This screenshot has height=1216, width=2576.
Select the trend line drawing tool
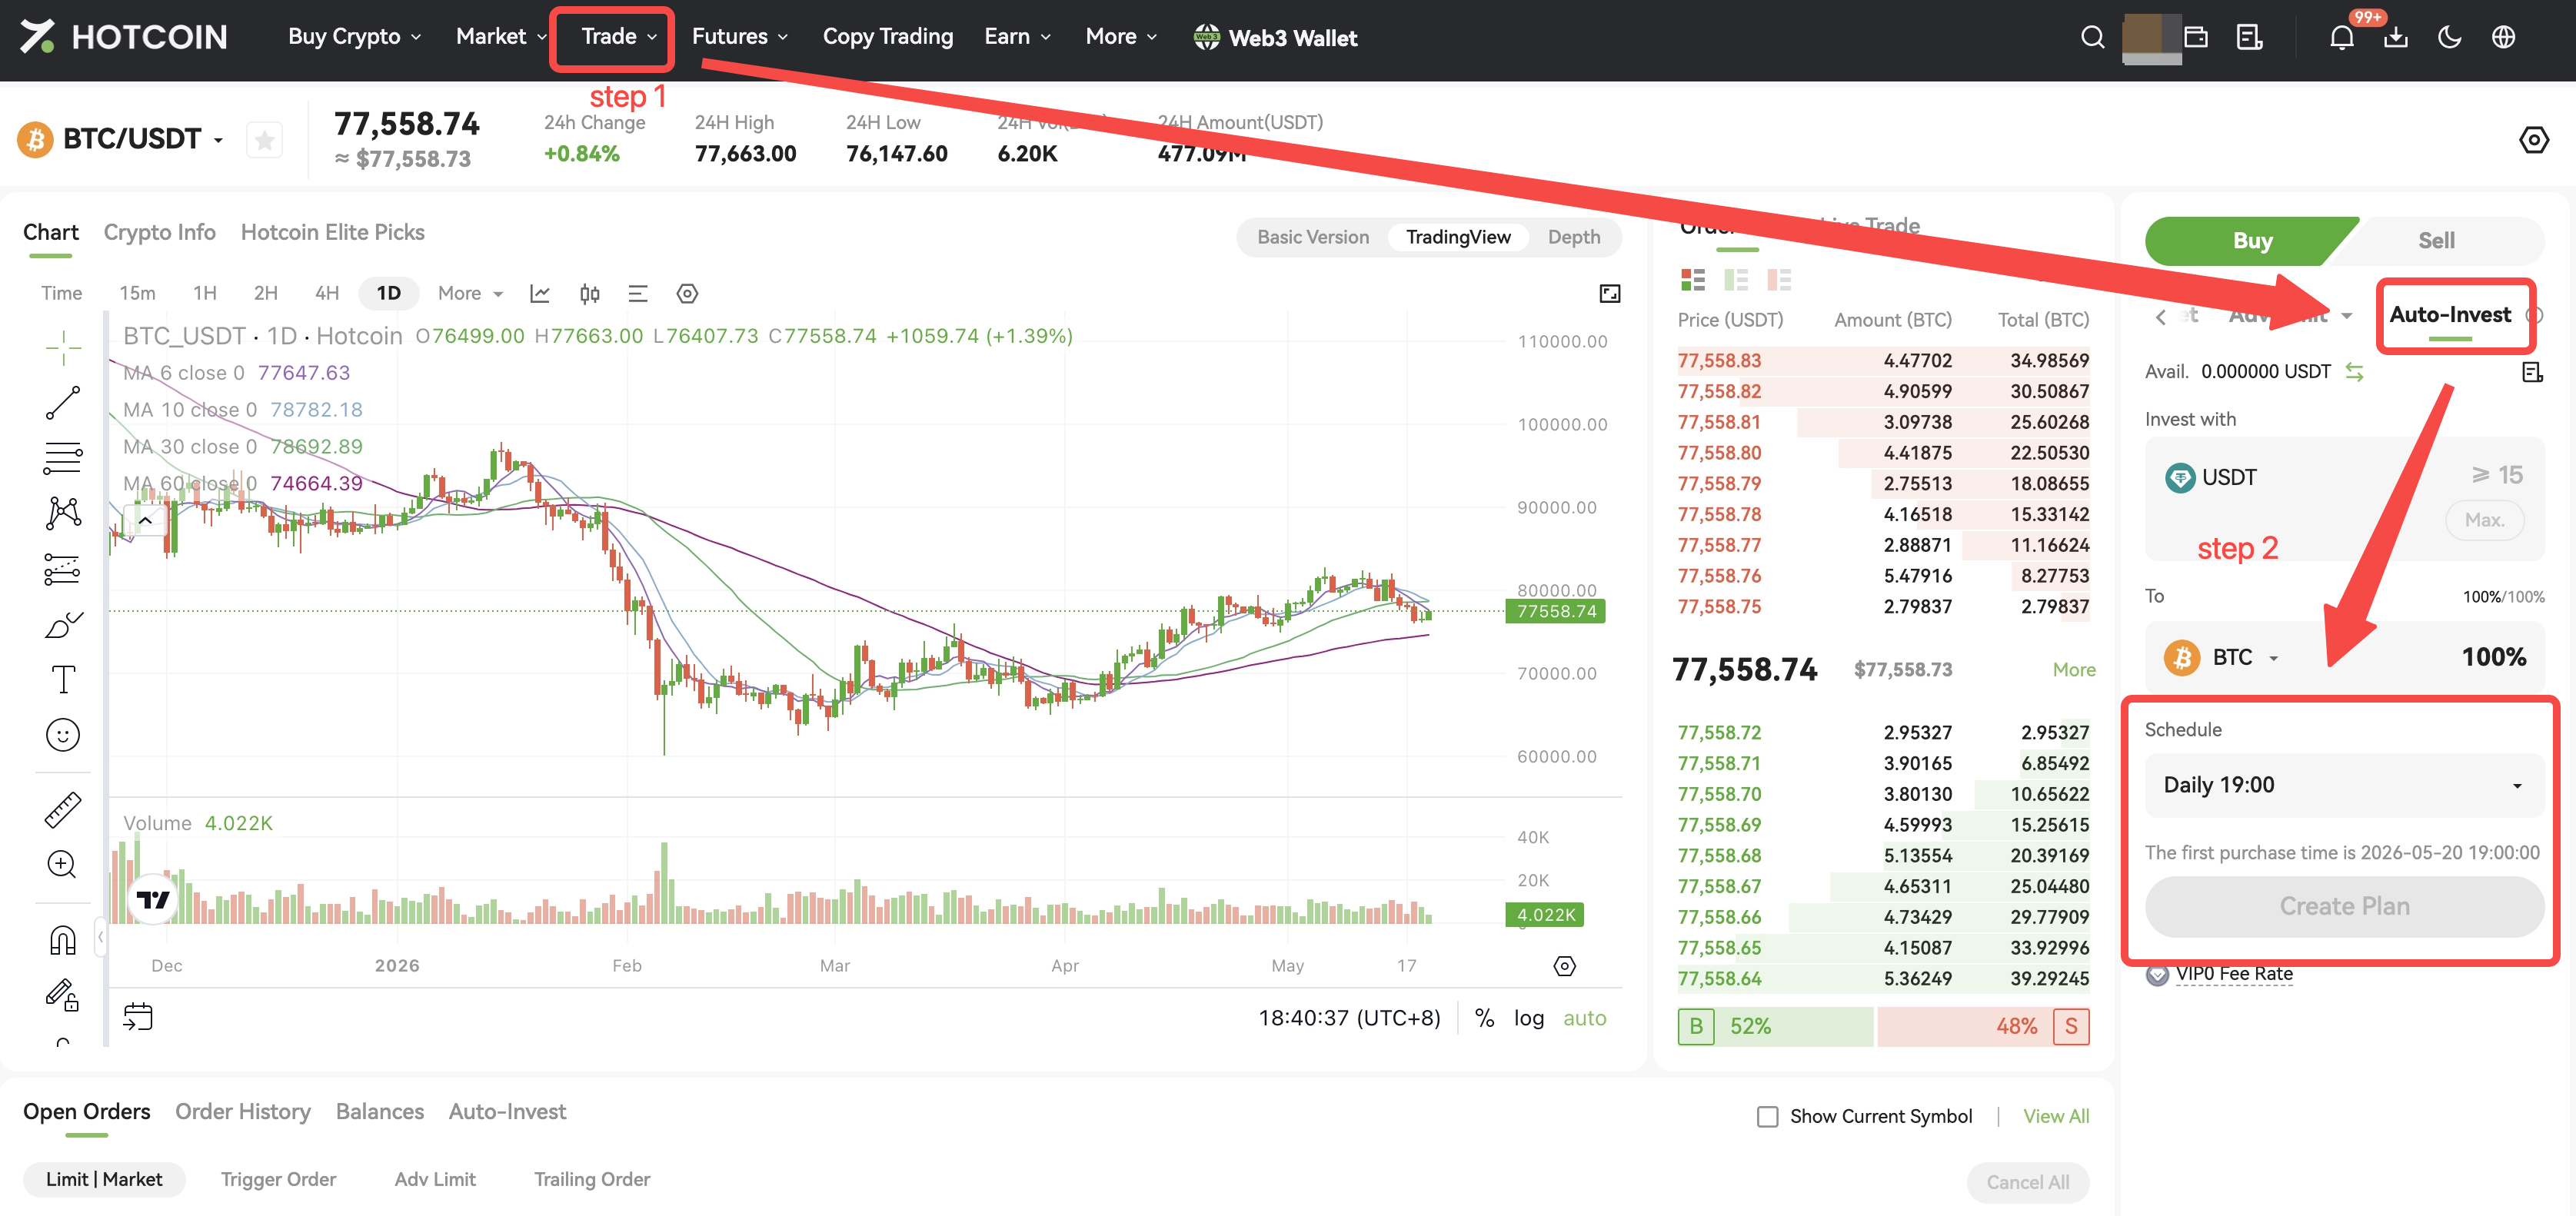63,402
